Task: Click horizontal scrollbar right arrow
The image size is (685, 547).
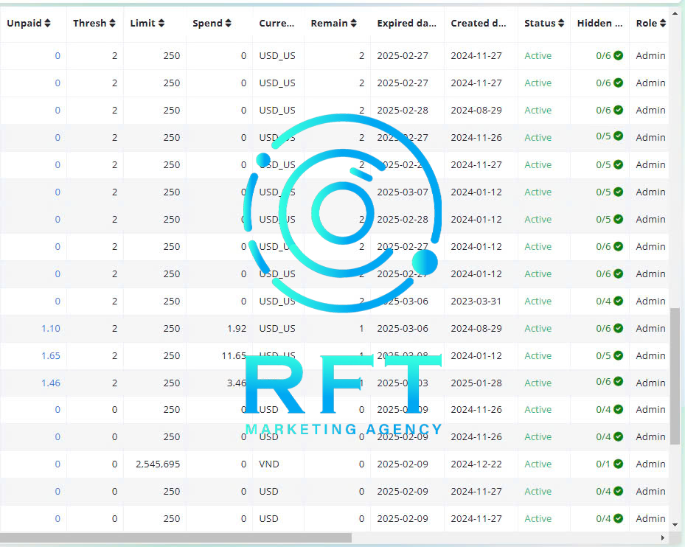Action: pos(663,538)
